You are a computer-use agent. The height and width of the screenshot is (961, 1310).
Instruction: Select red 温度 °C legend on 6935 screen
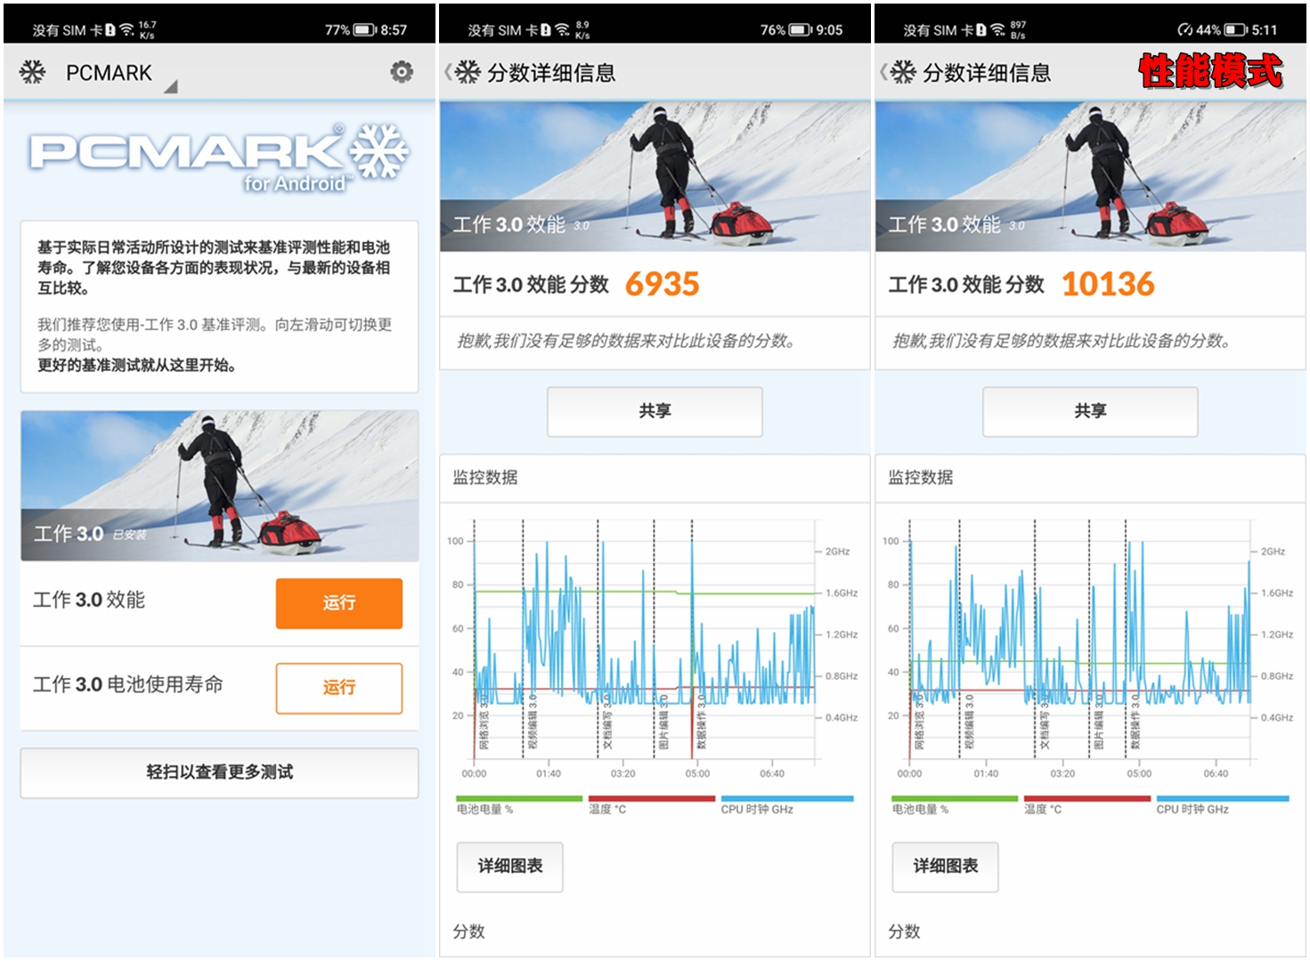[652, 804]
